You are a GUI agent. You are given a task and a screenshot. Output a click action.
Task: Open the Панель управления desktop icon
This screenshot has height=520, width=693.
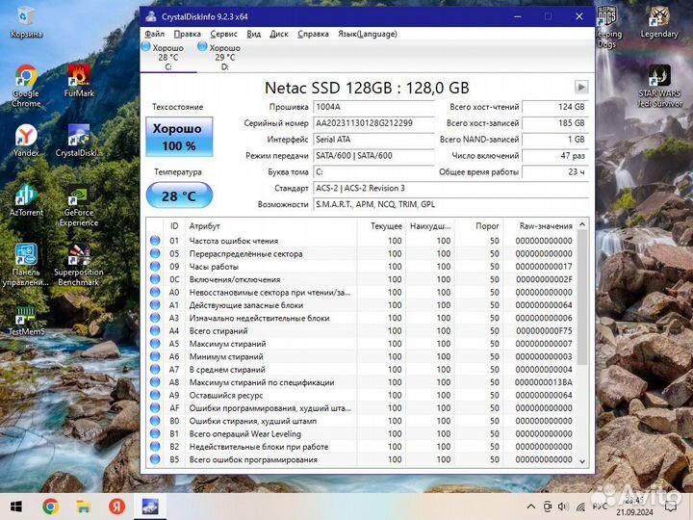(x=26, y=265)
